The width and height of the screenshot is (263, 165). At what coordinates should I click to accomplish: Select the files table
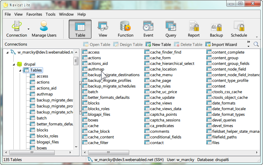[x=213, y=143]
